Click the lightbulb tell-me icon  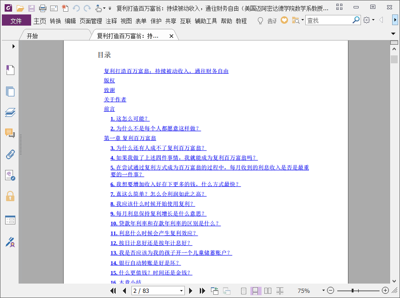pos(260,20)
